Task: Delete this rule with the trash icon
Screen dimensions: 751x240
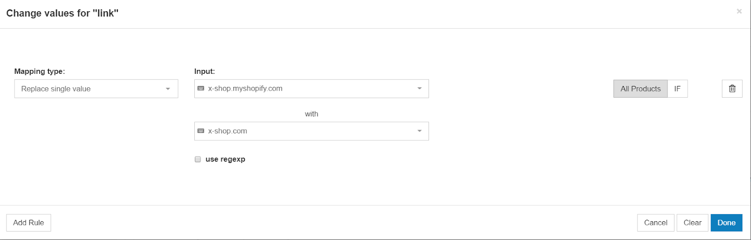Action: (732, 89)
